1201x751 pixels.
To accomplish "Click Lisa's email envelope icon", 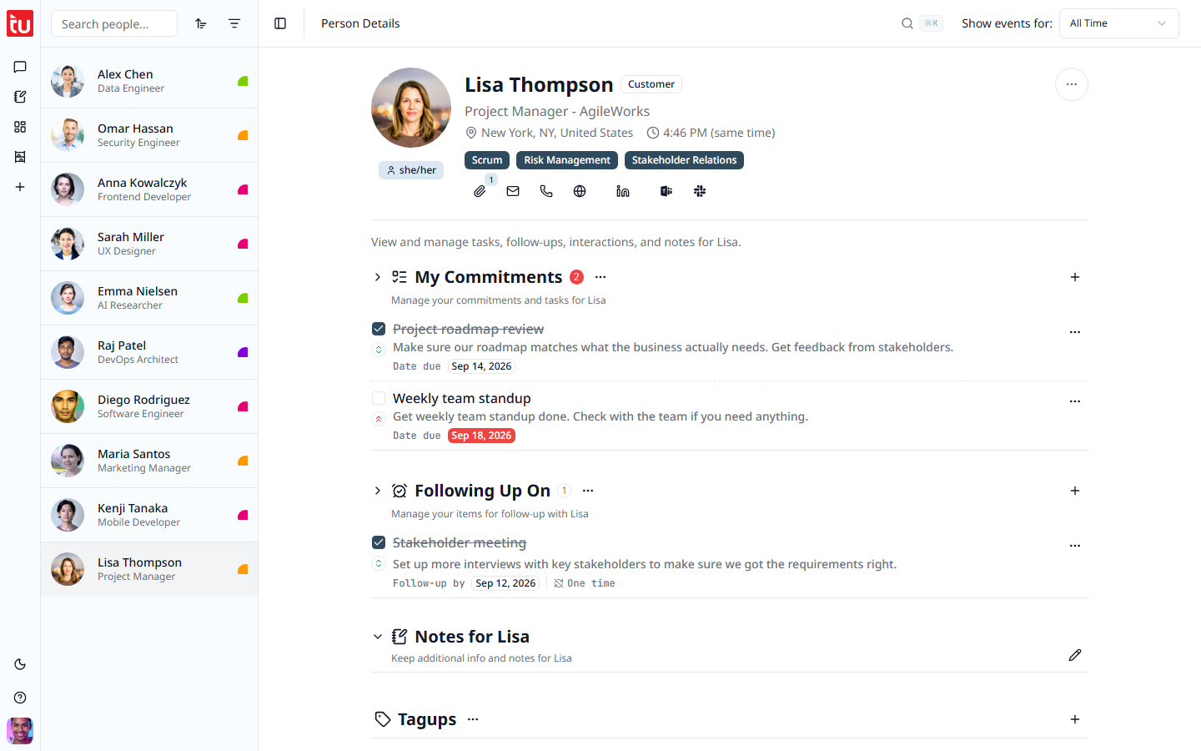I will [x=513, y=191].
